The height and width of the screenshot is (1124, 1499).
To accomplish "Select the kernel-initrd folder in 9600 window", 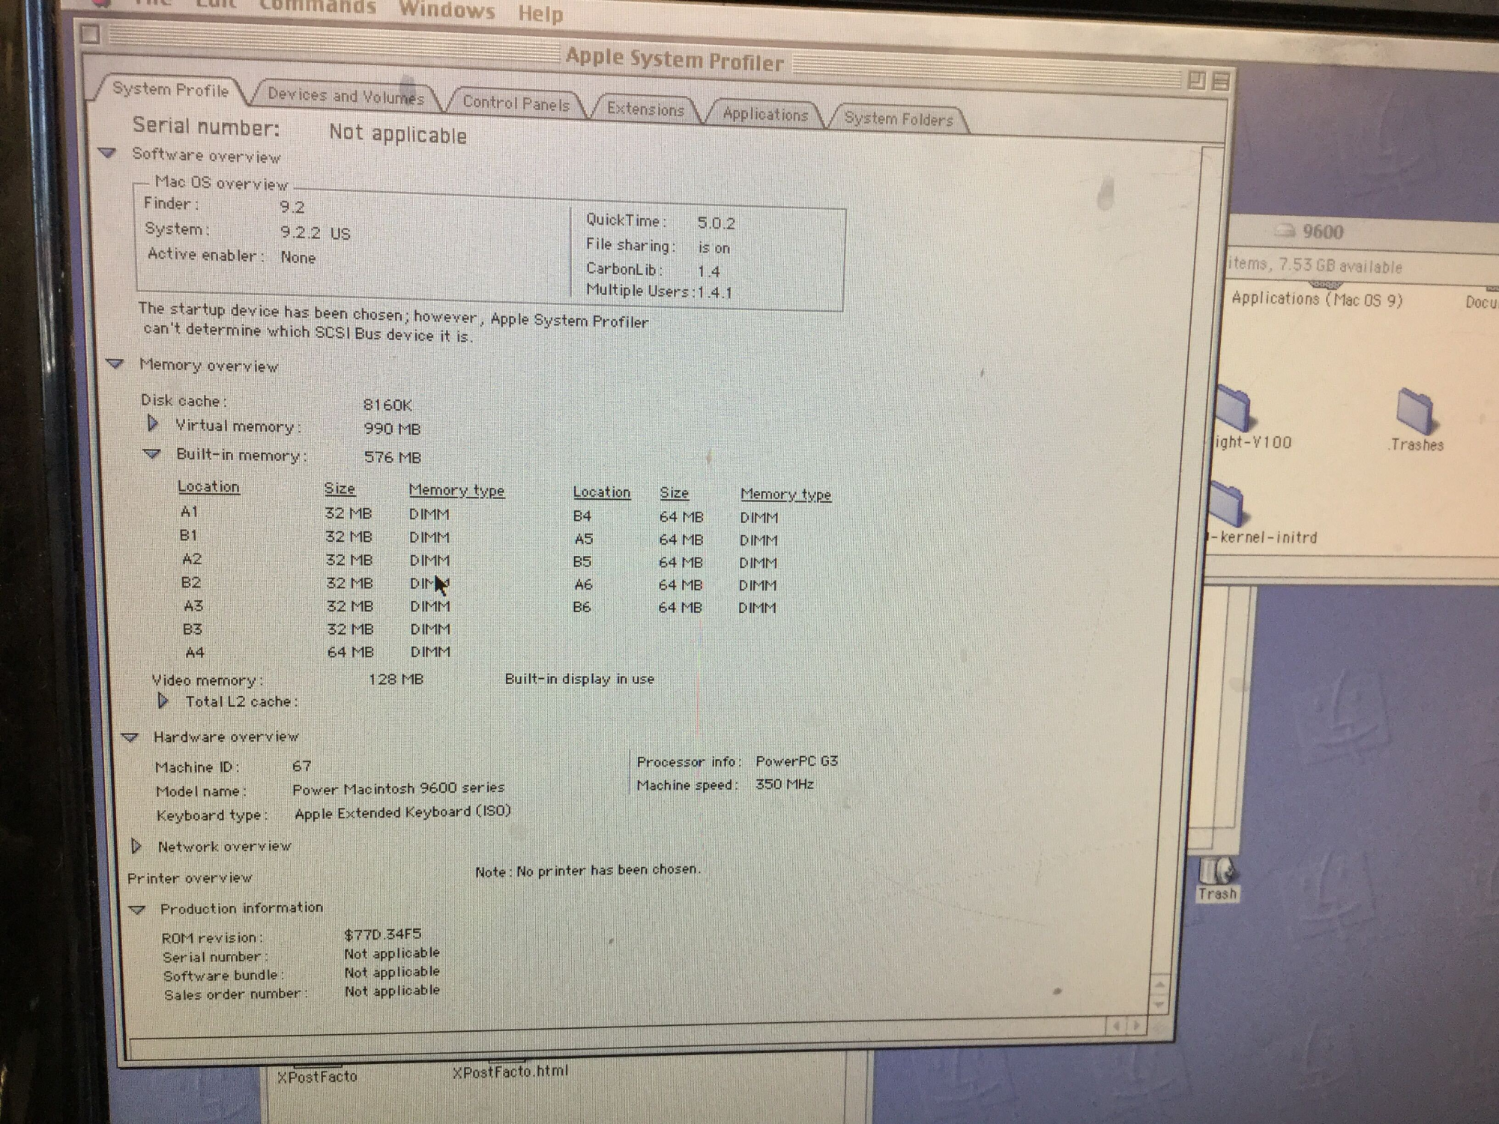I will [x=1226, y=504].
